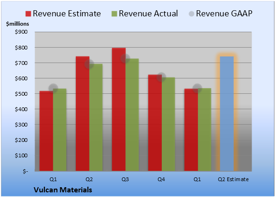
Task: Select the red Q4 revenue estimate bar
Action: click(155, 123)
